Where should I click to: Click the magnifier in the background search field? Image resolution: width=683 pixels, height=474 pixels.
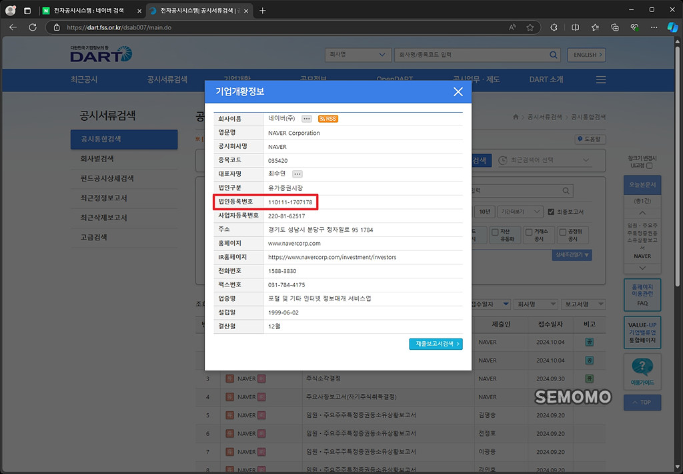point(566,190)
